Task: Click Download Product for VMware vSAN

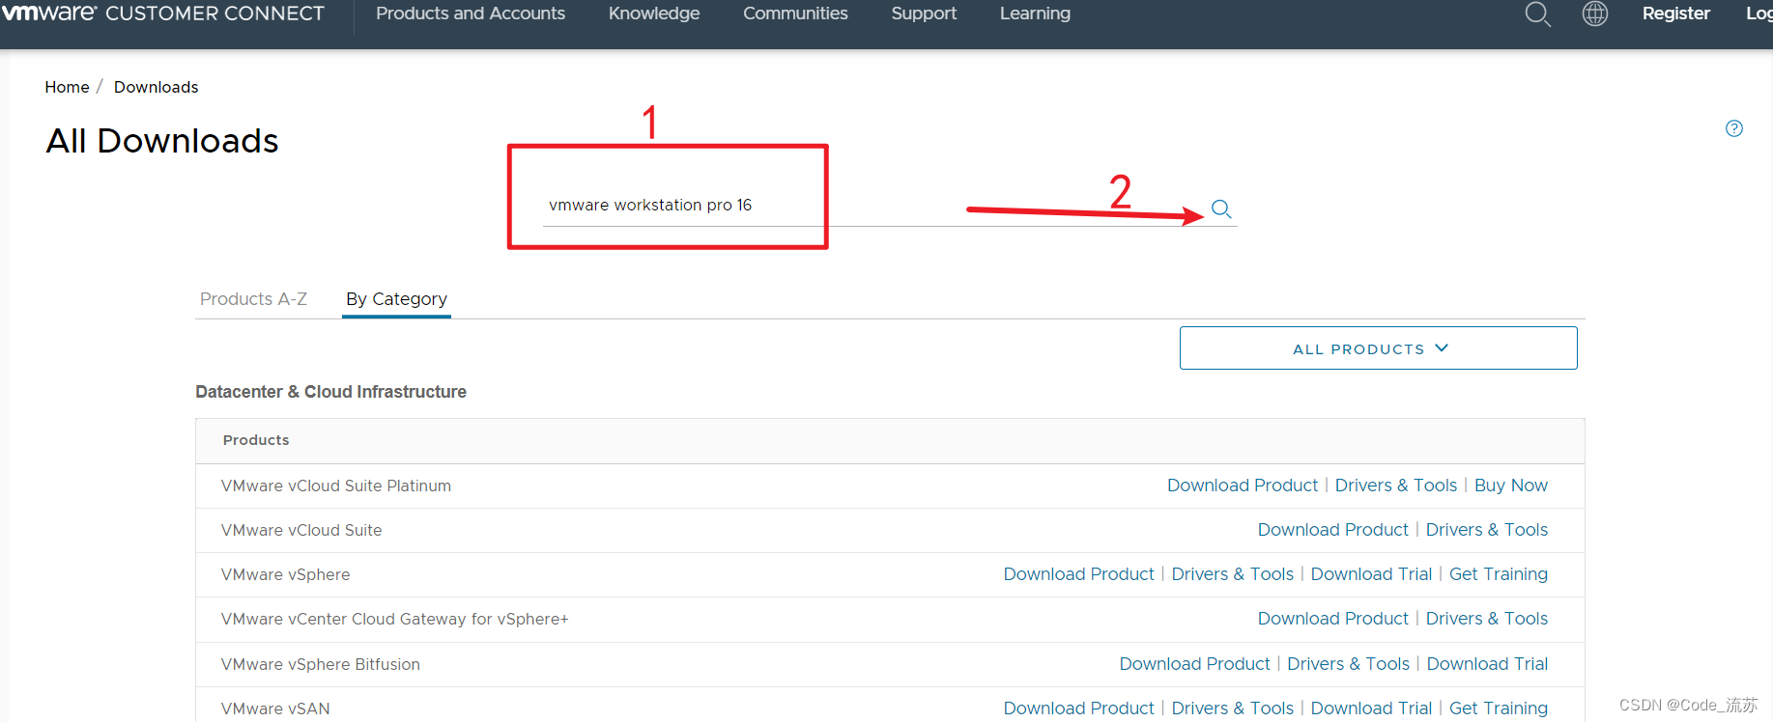Action: coord(1079,708)
